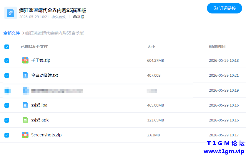
Task: Click the size value 604.27MB
Action: point(155,61)
